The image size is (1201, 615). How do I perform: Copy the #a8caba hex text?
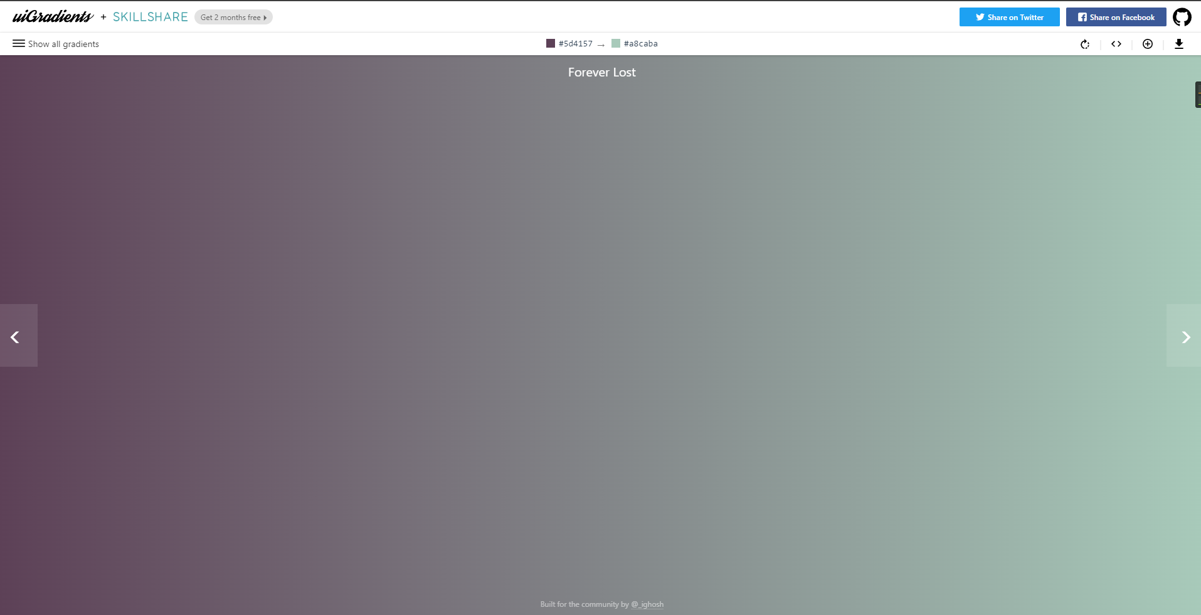coord(641,43)
